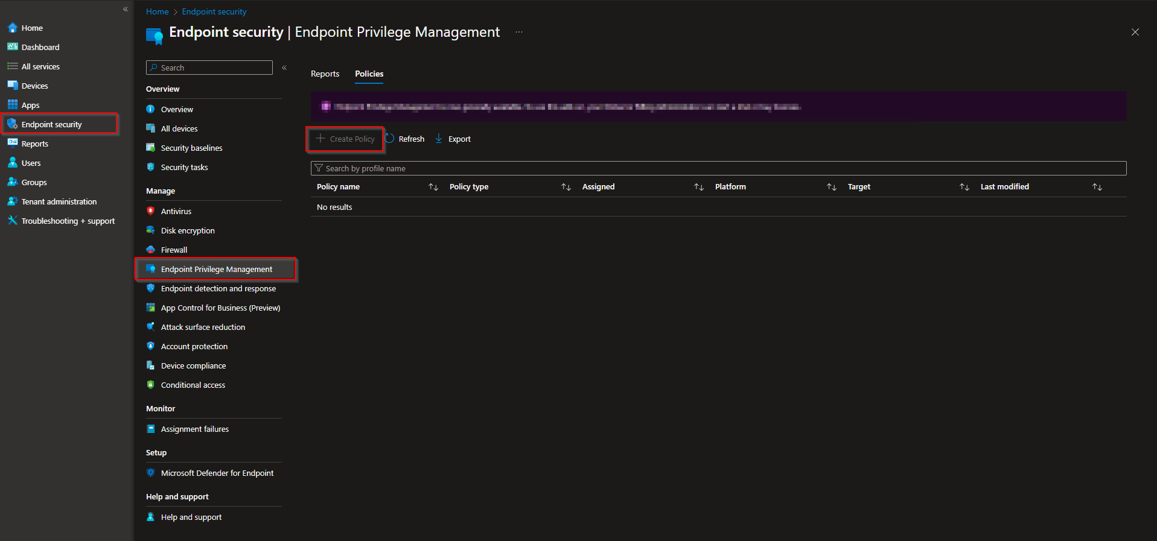Click the Troubleshooting + support wrench icon
This screenshot has width=1157, height=541.
click(x=12, y=221)
